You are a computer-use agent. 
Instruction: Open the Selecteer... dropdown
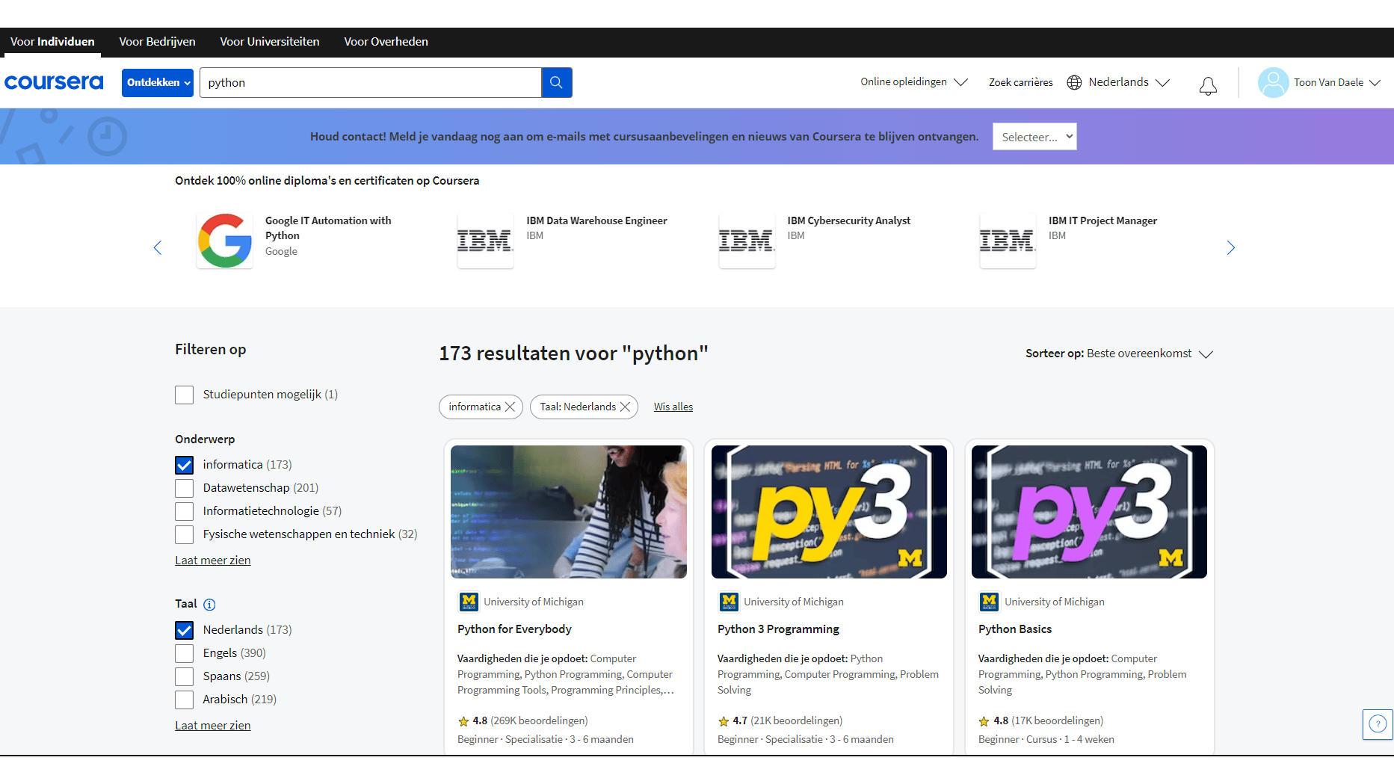(x=1034, y=137)
